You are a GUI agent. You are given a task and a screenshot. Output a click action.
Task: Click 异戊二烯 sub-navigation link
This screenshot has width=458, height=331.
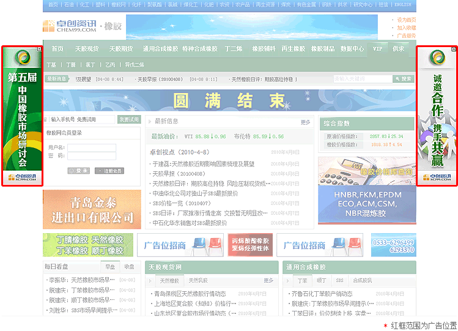(x=135, y=65)
